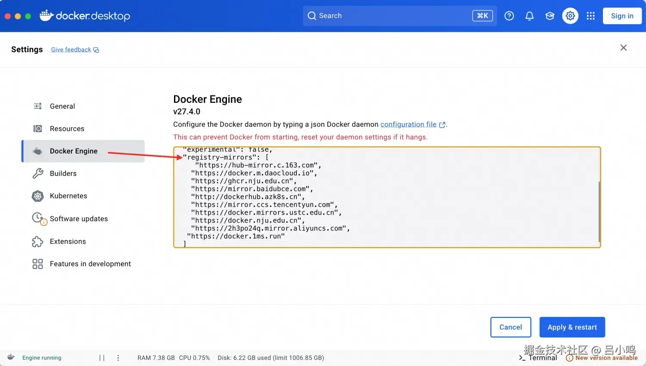Click the Search field in header

click(x=392, y=16)
